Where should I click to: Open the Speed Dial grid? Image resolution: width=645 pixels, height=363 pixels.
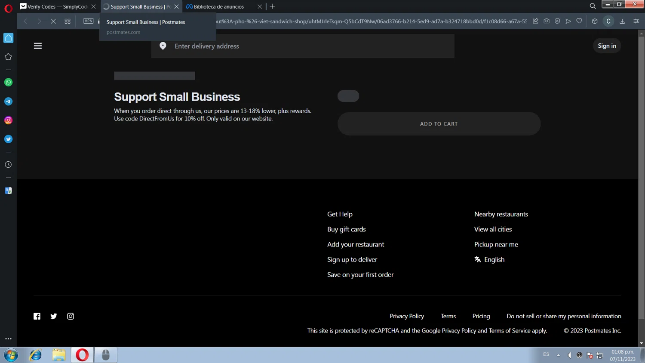68,21
